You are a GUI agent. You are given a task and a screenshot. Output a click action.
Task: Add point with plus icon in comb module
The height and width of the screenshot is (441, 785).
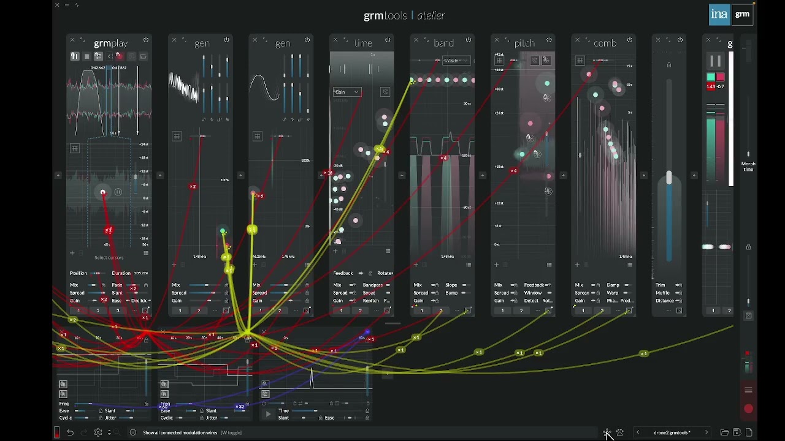[577, 265]
